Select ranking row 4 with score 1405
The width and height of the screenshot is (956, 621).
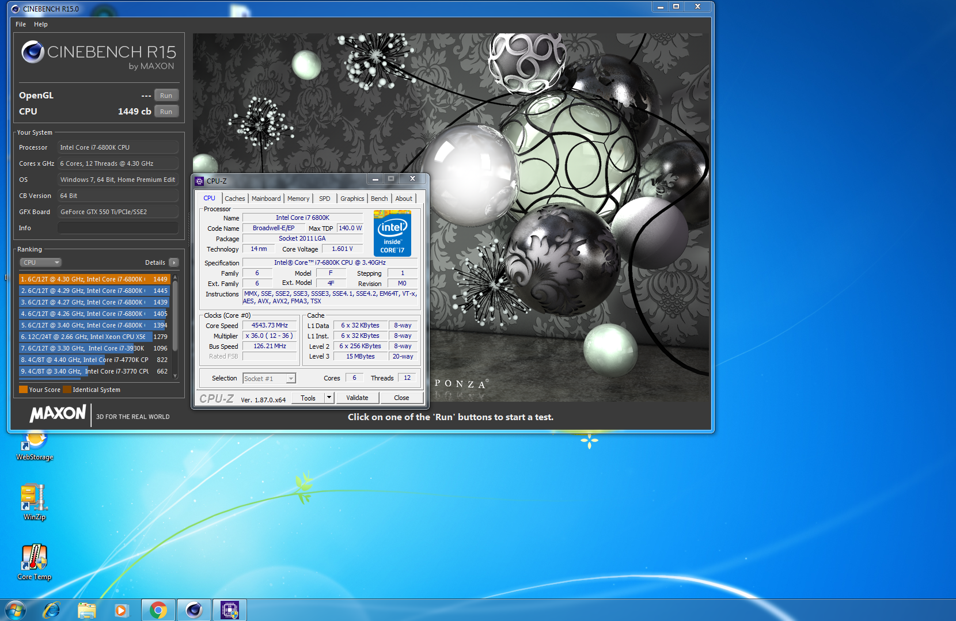tap(94, 314)
